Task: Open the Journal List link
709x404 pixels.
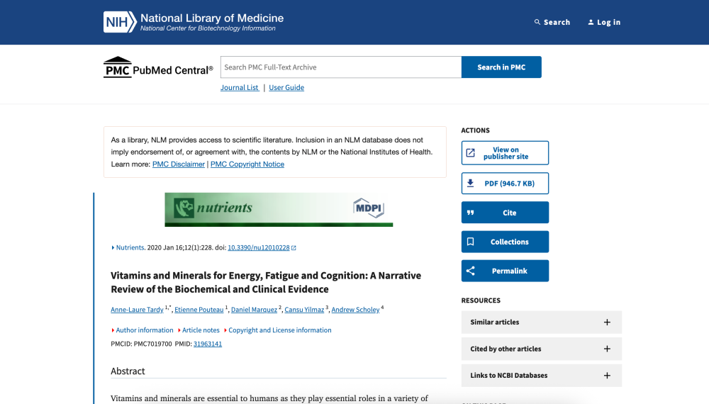Action: click(x=240, y=87)
